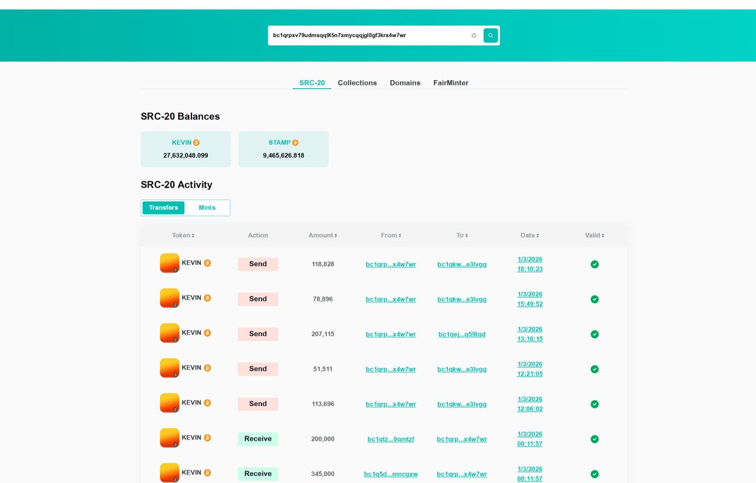The height and width of the screenshot is (483, 756).
Task: Click the Send badge in 118,828 row
Action: click(x=258, y=264)
